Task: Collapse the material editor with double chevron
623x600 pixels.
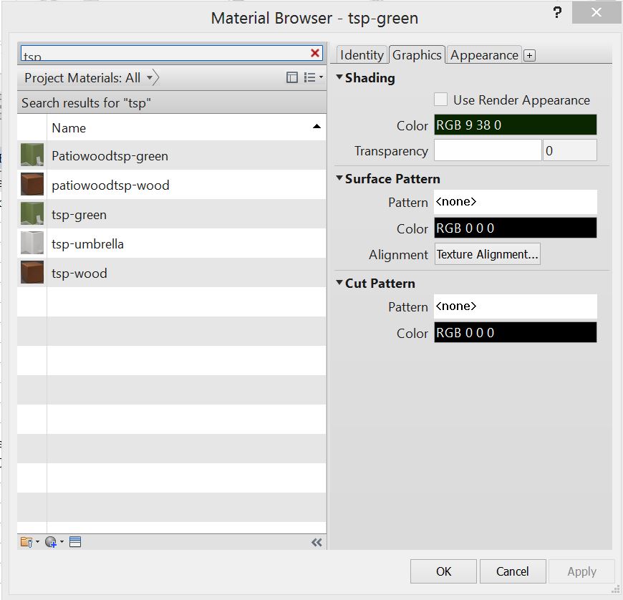Action: click(317, 543)
